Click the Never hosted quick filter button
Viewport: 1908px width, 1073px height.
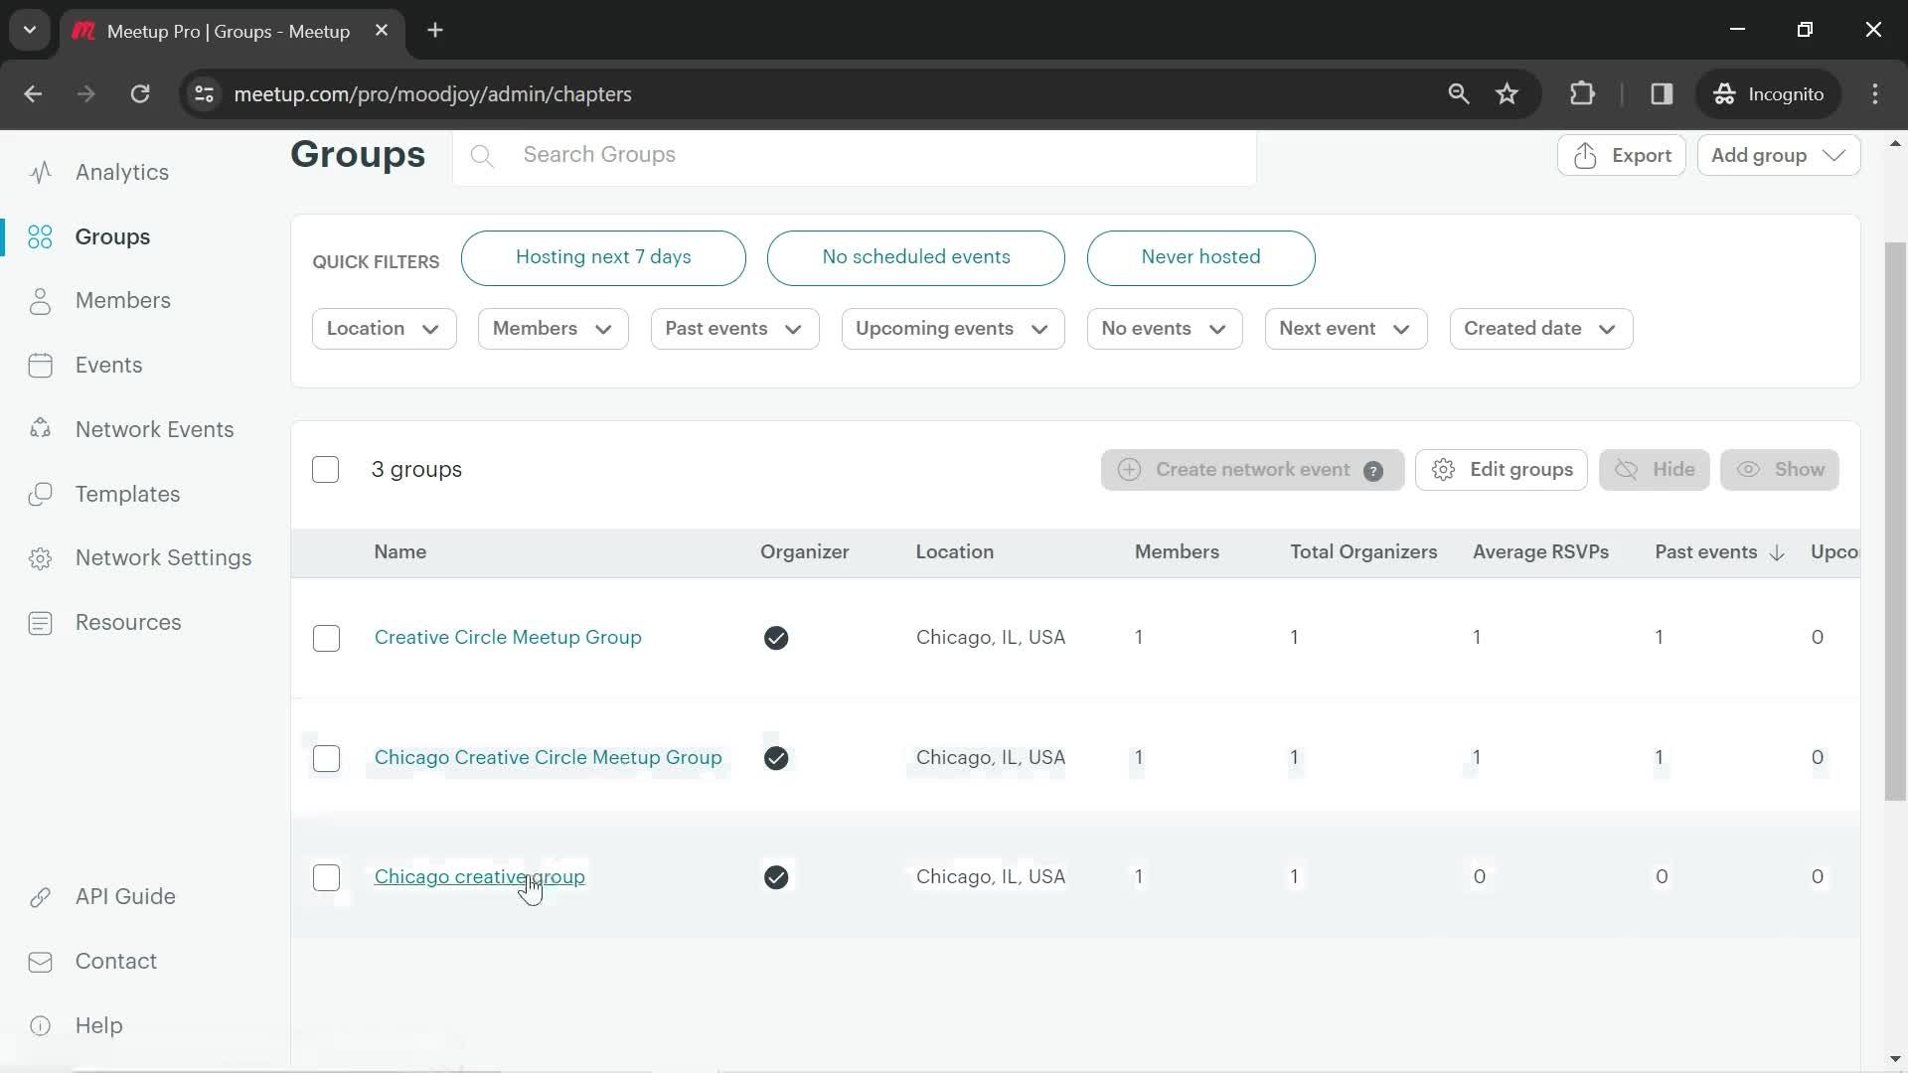point(1200,256)
